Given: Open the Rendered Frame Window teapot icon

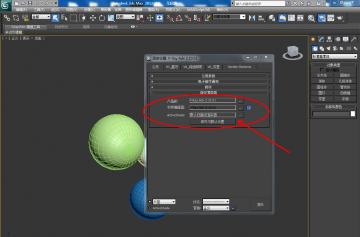Looking at the screenshot, I should (x=331, y=18).
